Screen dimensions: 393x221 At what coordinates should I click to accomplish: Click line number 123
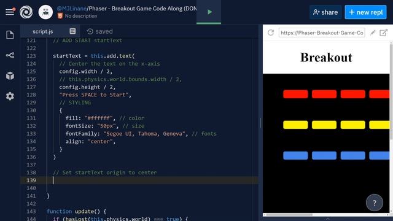31,56
